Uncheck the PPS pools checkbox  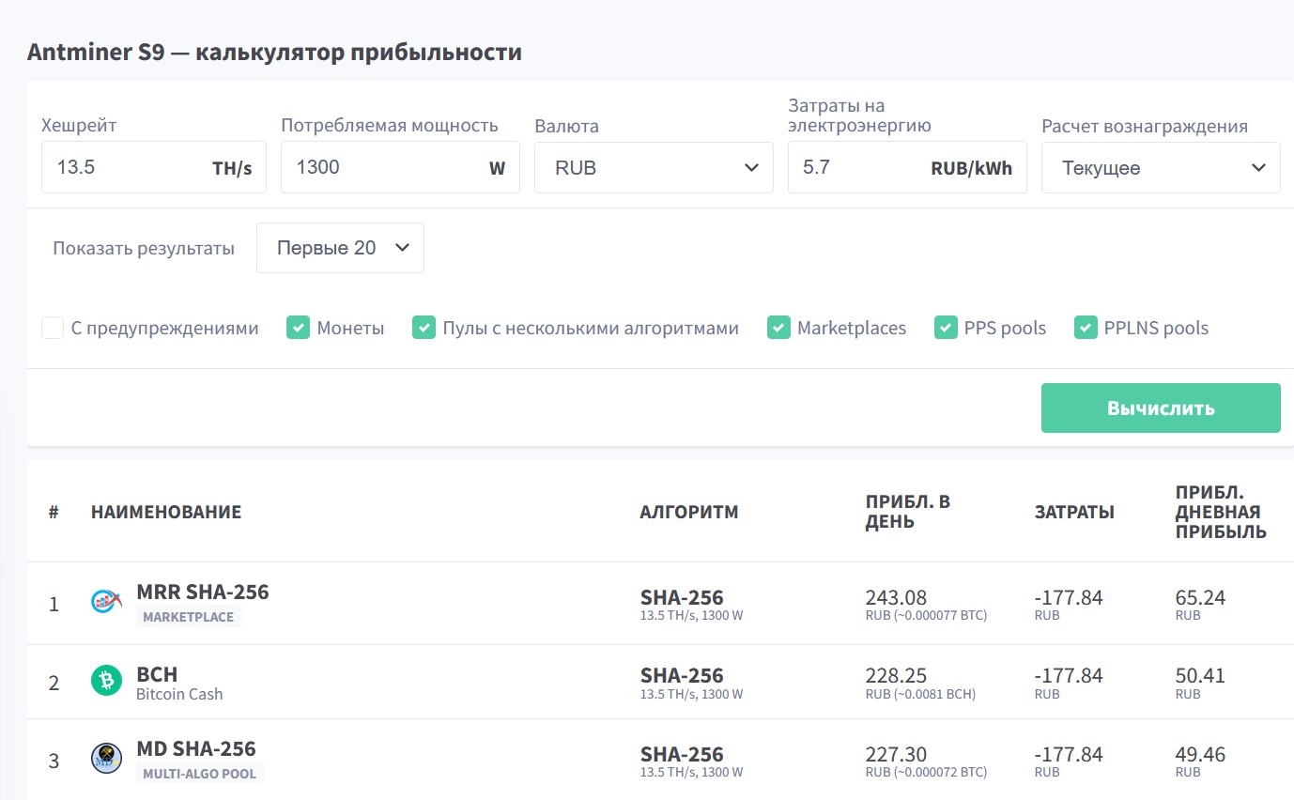coord(946,328)
